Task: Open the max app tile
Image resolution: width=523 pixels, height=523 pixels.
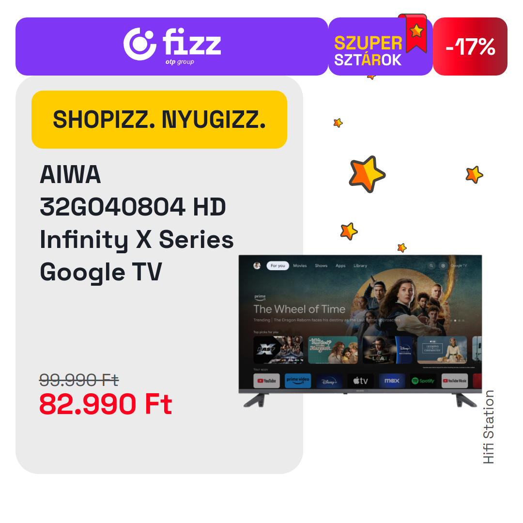Action: (x=392, y=381)
